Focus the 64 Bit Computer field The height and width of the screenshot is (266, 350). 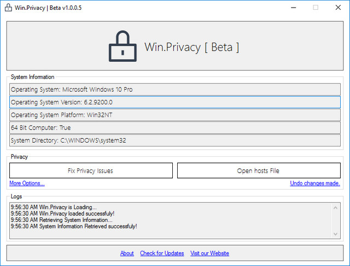coord(174,127)
